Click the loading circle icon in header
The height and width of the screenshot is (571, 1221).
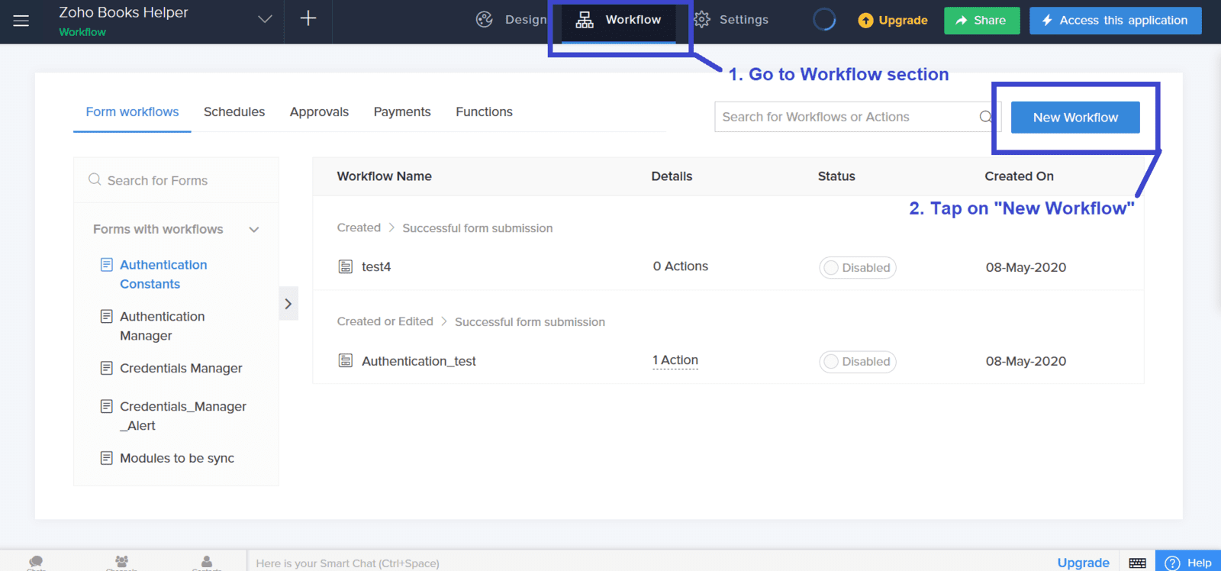point(824,20)
